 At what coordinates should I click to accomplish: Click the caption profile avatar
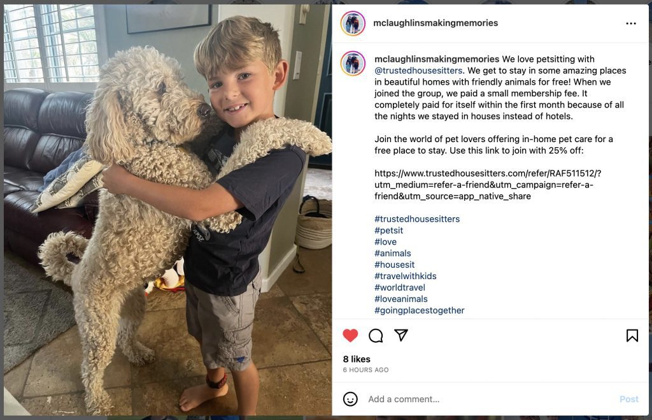pyautogui.click(x=353, y=63)
